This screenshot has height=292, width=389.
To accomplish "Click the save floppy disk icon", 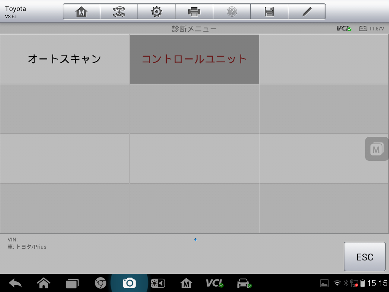I will pos(269,12).
